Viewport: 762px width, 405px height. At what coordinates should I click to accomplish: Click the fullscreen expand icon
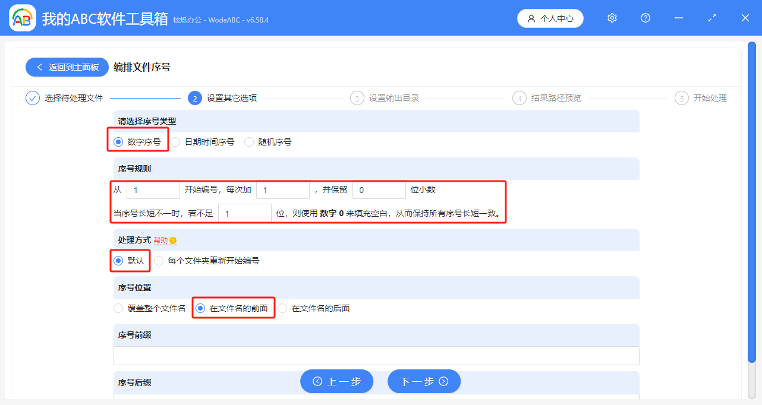pyautogui.click(x=711, y=18)
